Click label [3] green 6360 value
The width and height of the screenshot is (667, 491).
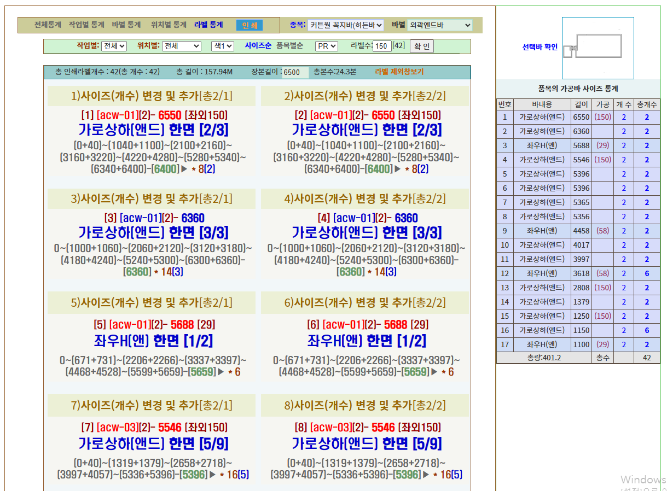[x=137, y=272]
